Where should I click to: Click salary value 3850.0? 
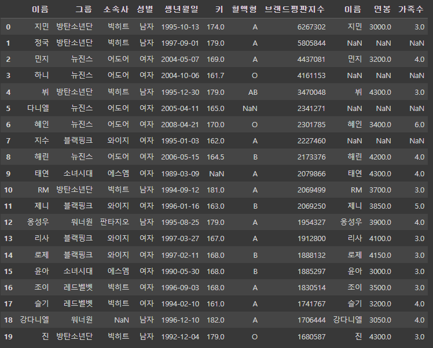pos(380,206)
